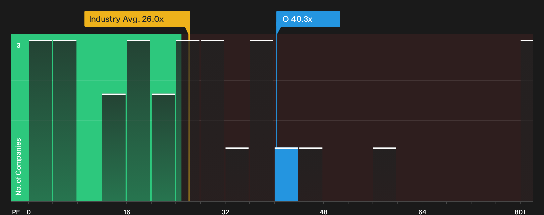Viewport: 544px width, 215px height.
Task: Click the '16' x-axis tick label
Action: tap(127, 212)
